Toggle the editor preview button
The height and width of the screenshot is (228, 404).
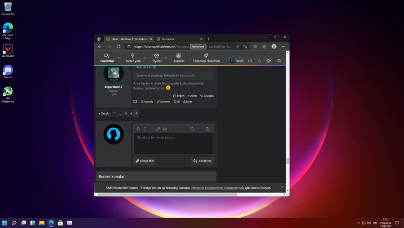pyautogui.click(x=207, y=129)
